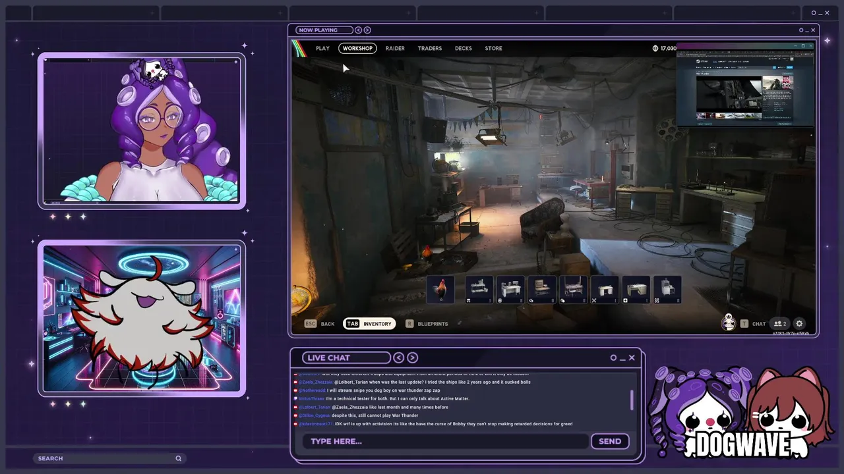Click the SEARCH field
Viewport: 844px width, 474px height.
tap(110, 458)
